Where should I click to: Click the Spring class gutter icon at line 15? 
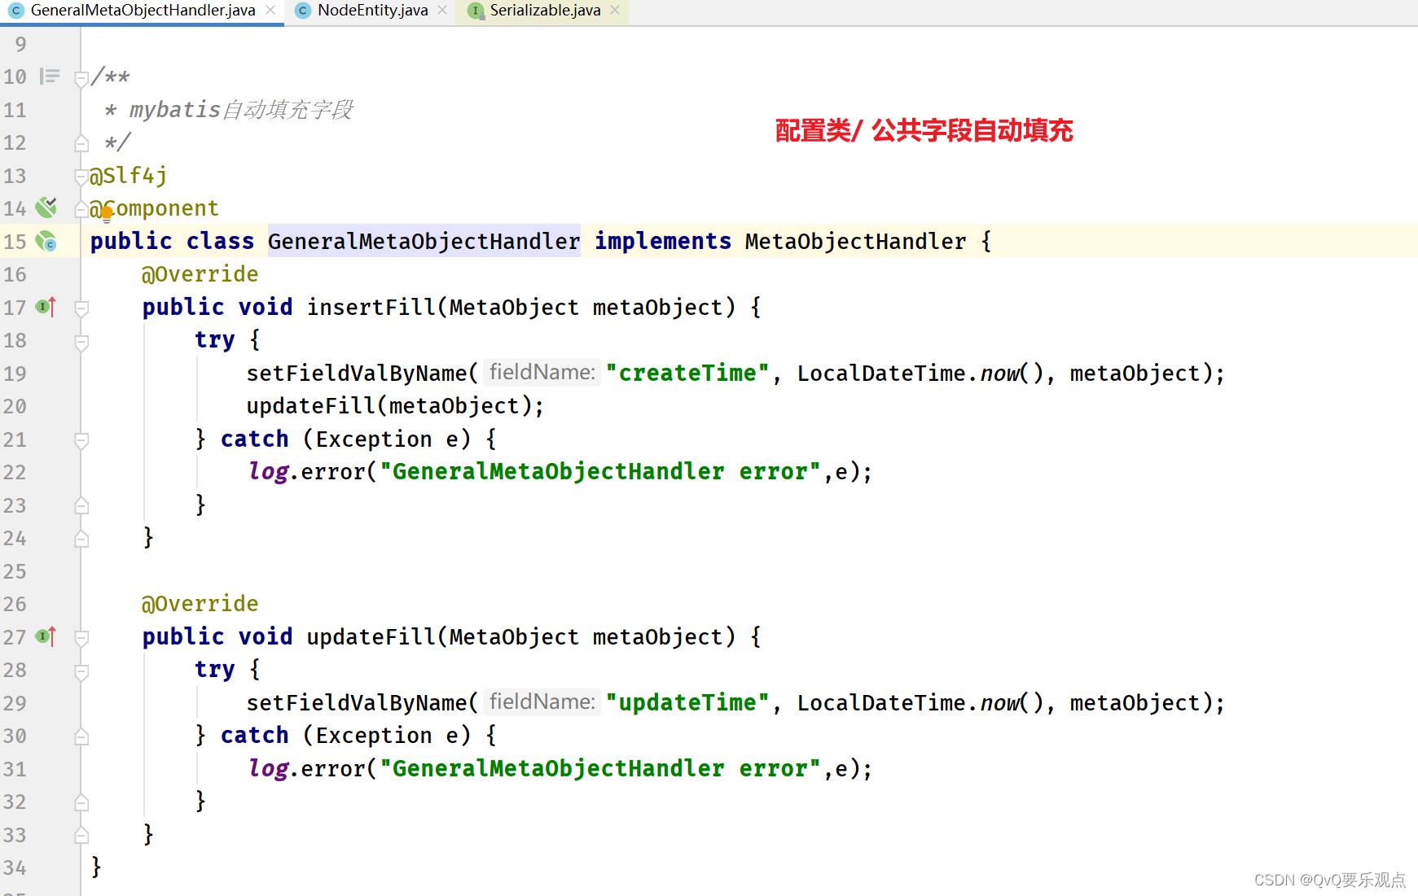(46, 241)
